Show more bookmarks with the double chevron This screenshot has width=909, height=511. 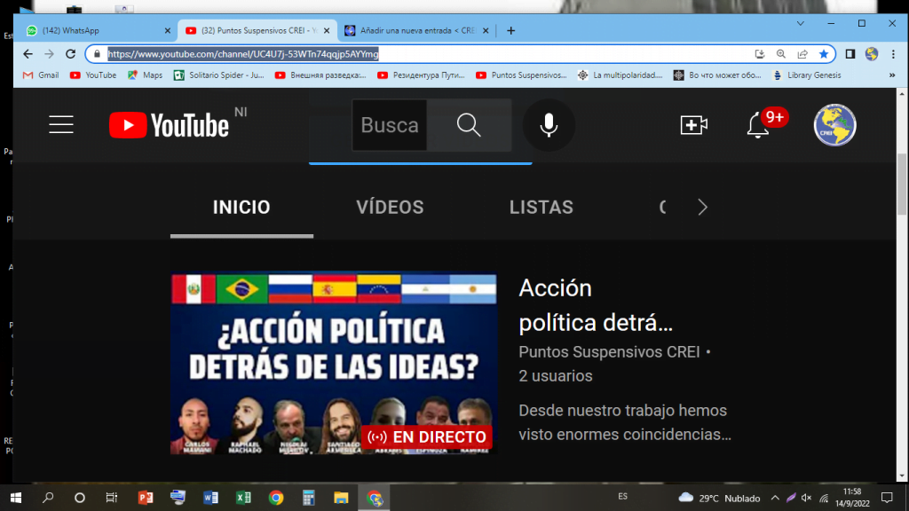(892, 75)
